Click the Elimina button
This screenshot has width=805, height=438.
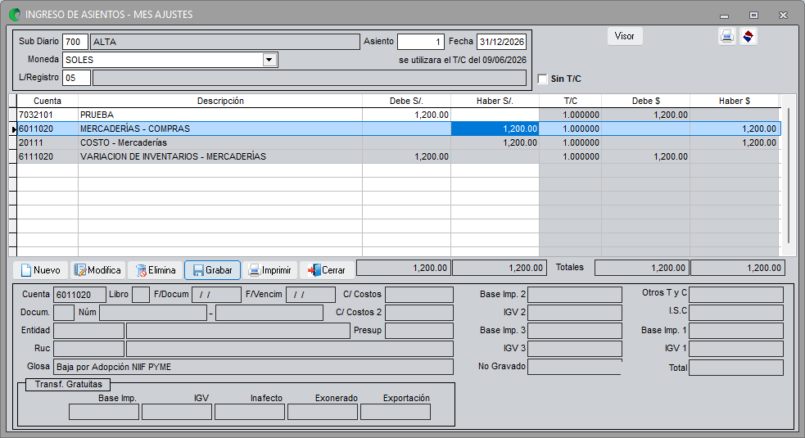156,270
